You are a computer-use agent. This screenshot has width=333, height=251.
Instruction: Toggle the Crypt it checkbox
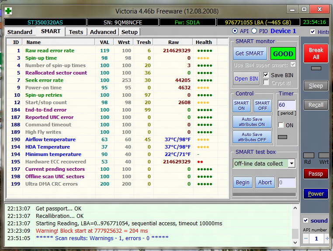click(x=266, y=82)
